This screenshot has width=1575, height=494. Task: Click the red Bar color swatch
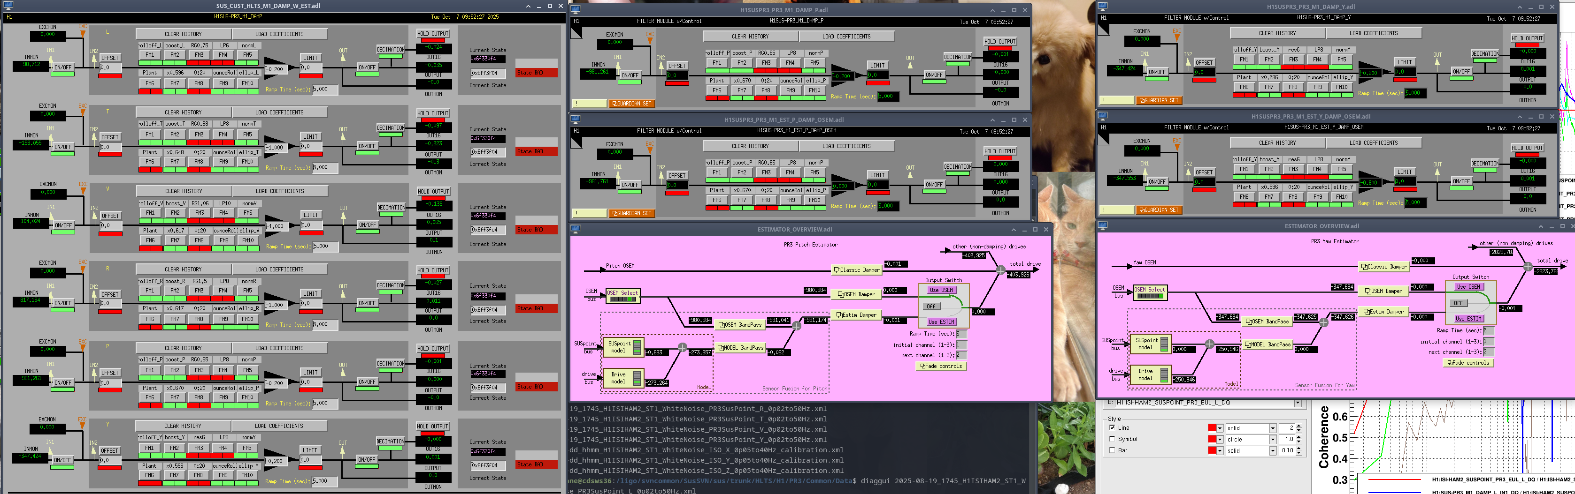point(1211,450)
